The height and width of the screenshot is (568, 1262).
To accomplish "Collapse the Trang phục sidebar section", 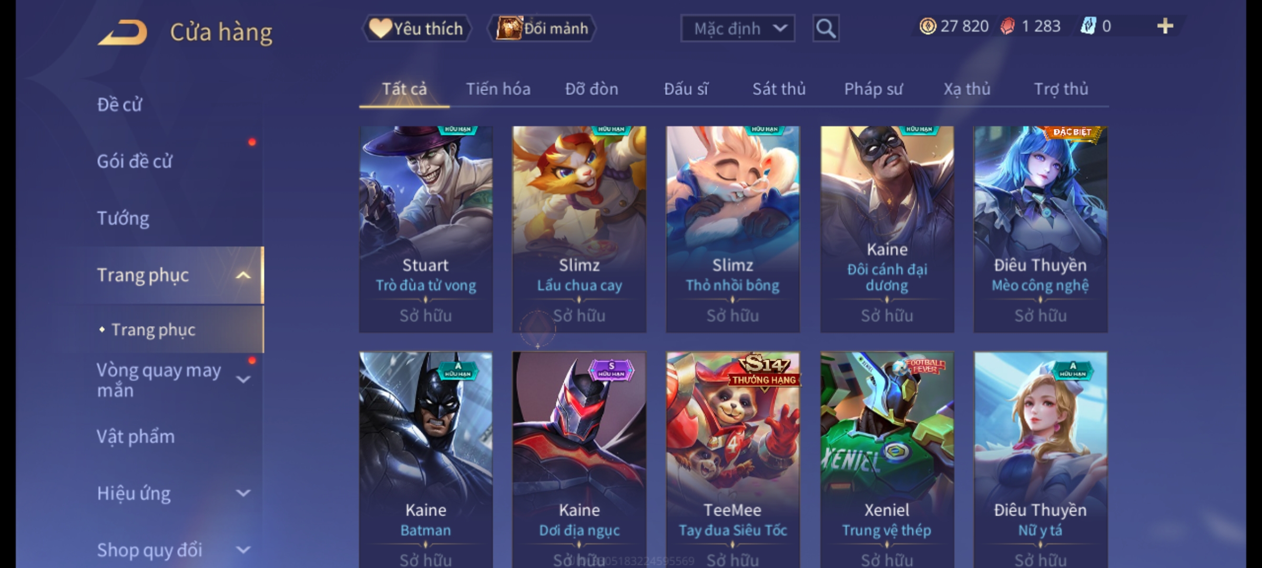I will click(x=243, y=276).
